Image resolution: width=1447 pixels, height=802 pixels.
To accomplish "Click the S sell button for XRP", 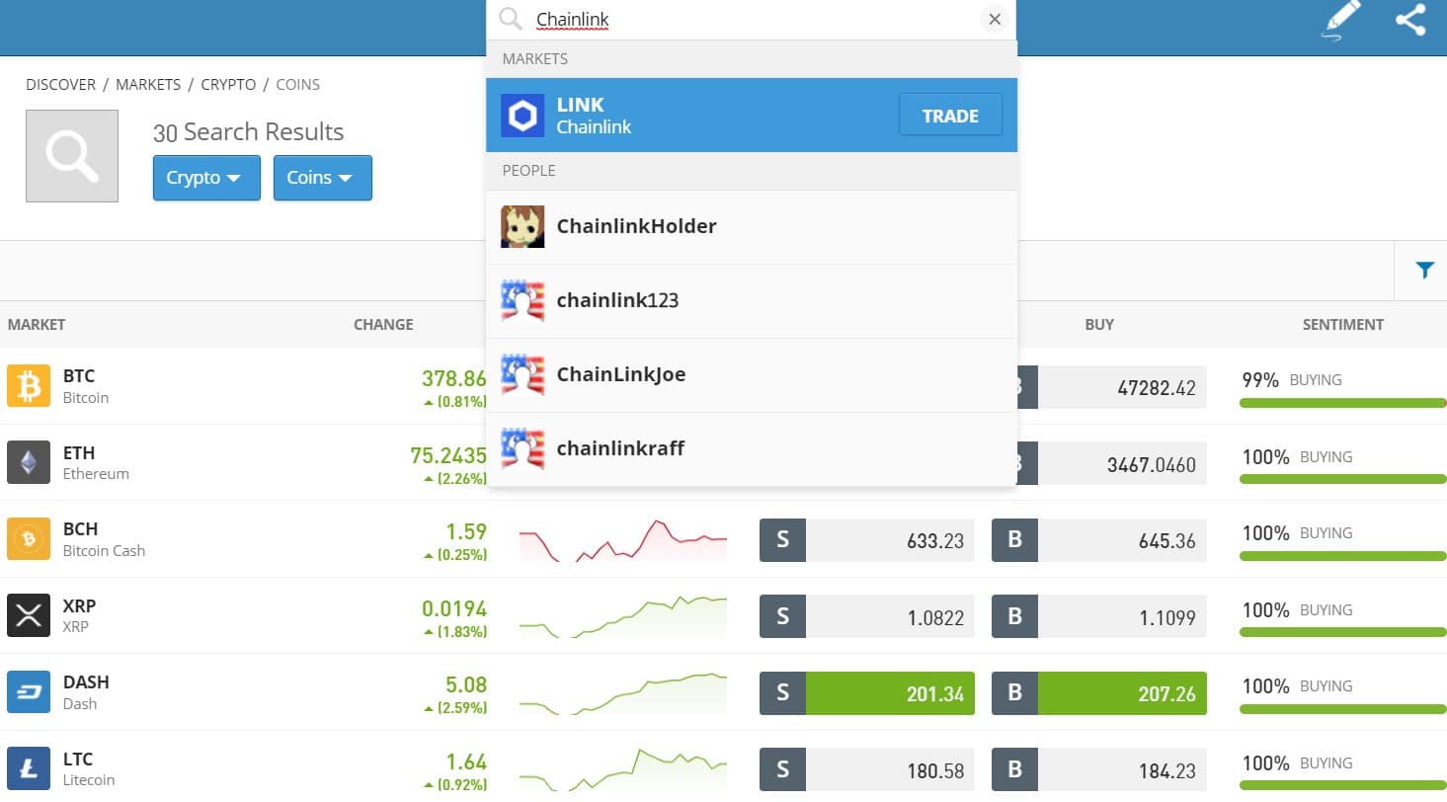I will pyautogui.click(x=782, y=617).
